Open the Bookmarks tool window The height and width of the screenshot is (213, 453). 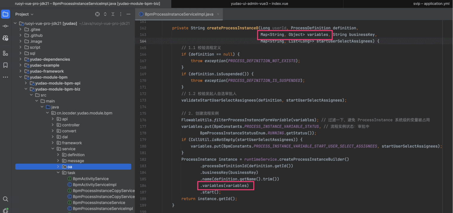(x=5, y=65)
